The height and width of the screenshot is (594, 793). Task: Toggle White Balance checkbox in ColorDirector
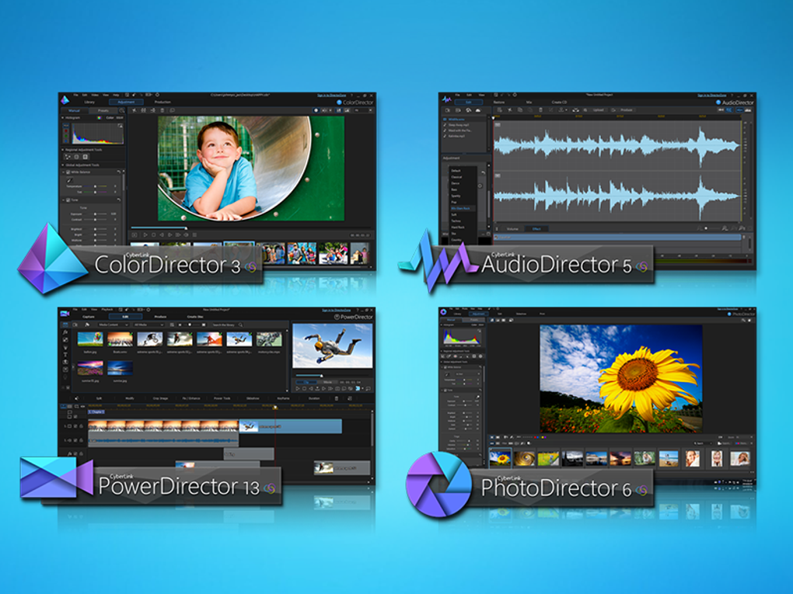(68, 172)
